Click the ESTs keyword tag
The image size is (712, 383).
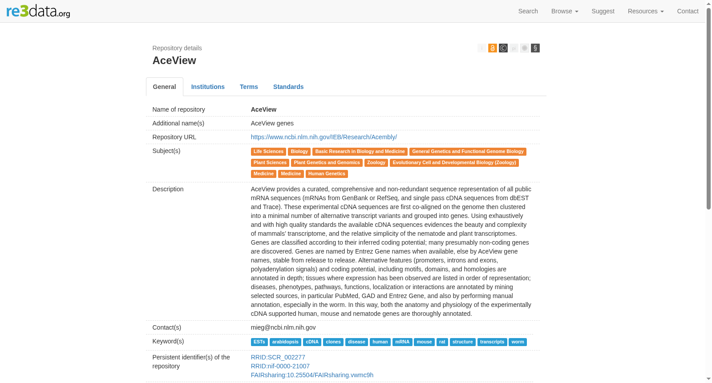(259, 342)
